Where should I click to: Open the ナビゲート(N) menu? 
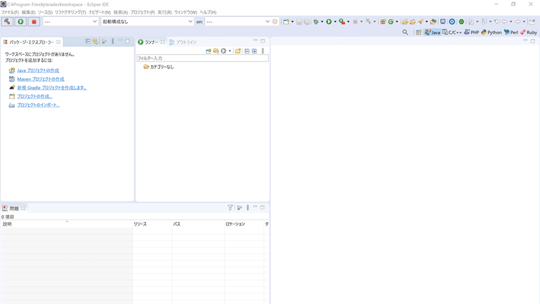click(99, 12)
